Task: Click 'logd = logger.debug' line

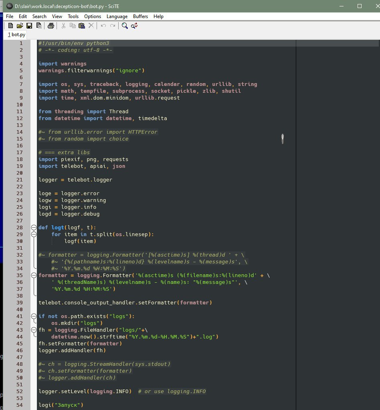Action: [x=69, y=214]
